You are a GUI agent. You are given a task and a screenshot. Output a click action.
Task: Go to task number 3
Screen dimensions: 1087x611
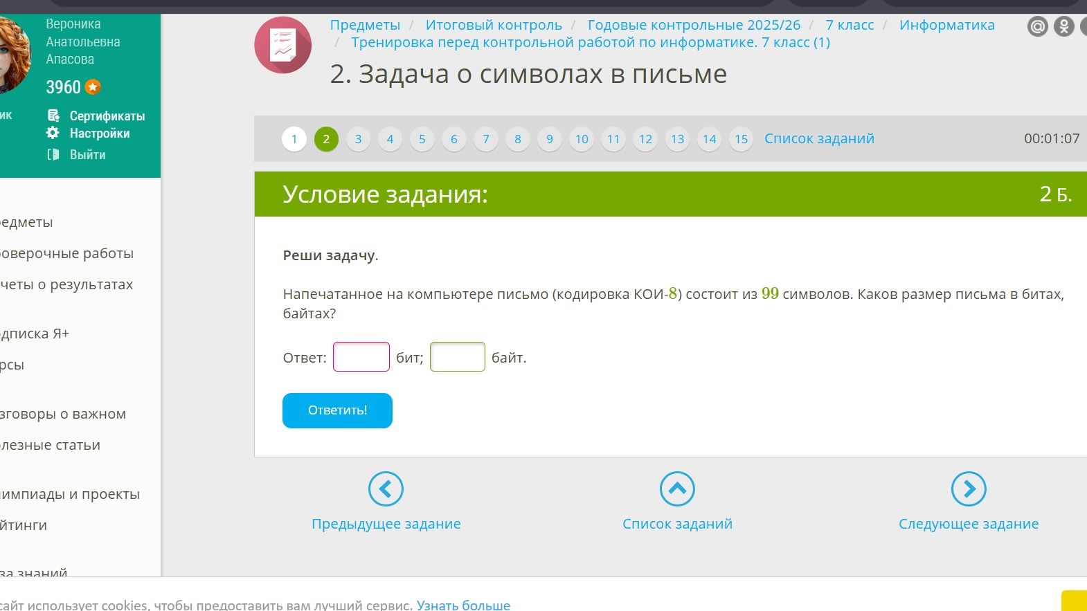[358, 139]
